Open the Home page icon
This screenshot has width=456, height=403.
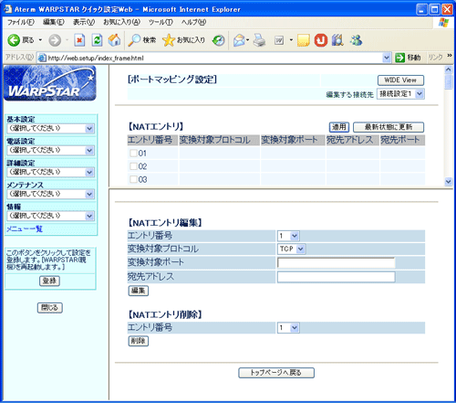click(114, 40)
